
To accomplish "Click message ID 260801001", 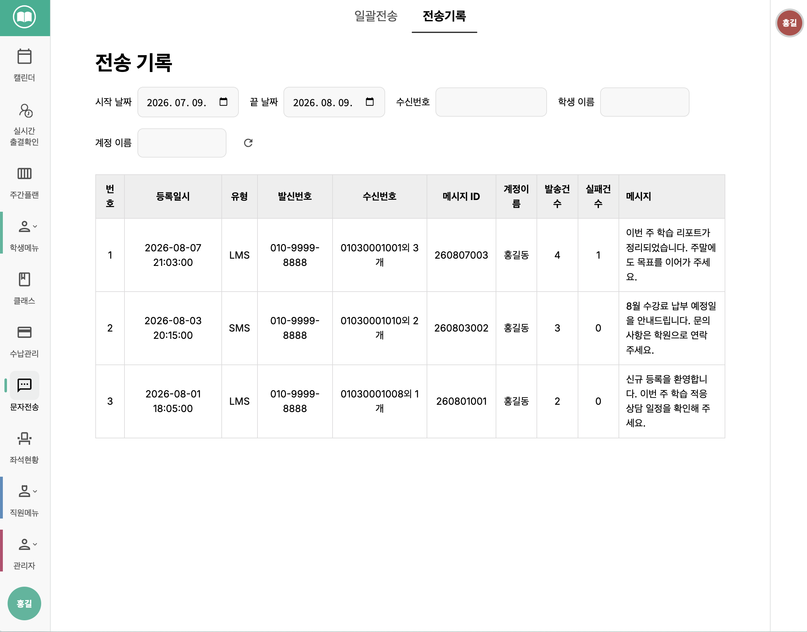I will 461,401.
